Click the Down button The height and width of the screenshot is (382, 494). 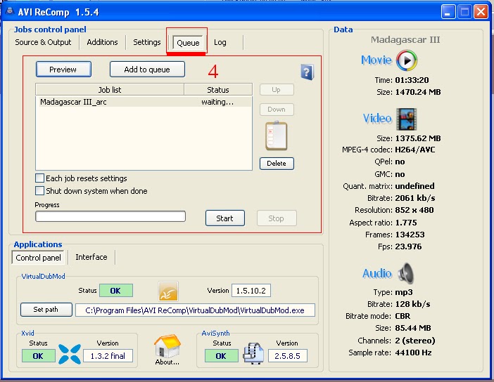[277, 110]
